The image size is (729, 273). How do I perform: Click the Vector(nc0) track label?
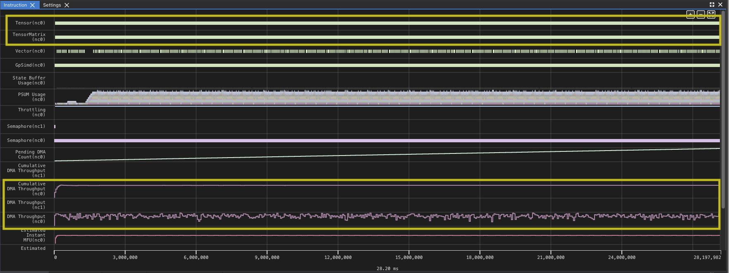point(30,51)
